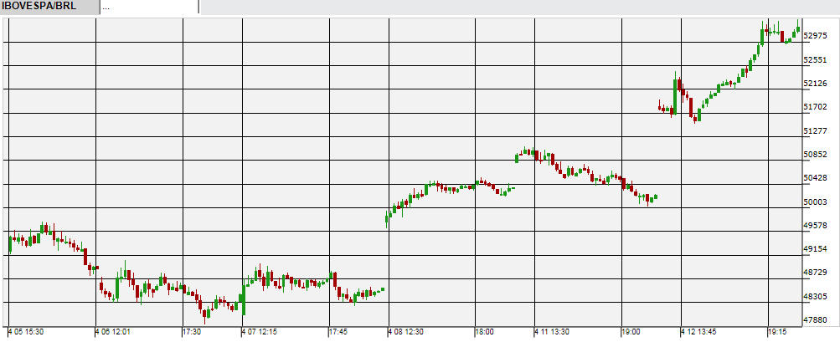Click the 52126 price level label

point(817,84)
